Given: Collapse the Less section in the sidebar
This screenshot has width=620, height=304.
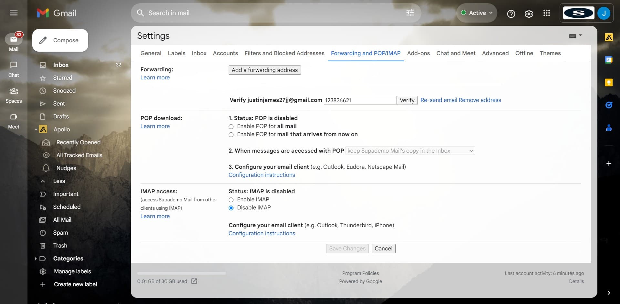Looking at the screenshot, I should click(43, 181).
